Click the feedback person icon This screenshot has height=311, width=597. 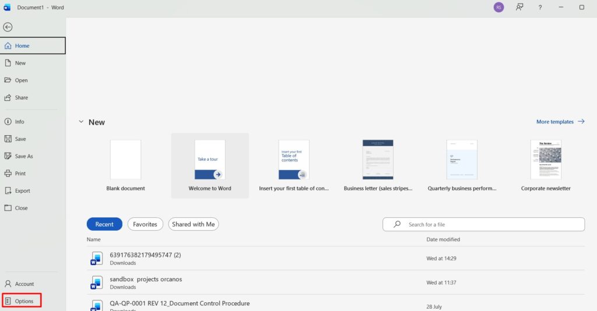[519, 7]
